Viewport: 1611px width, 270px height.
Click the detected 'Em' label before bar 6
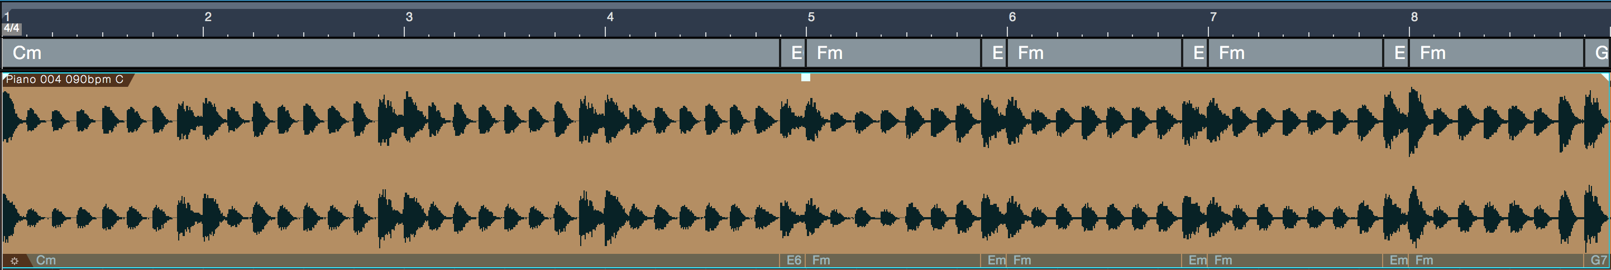[996, 260]
